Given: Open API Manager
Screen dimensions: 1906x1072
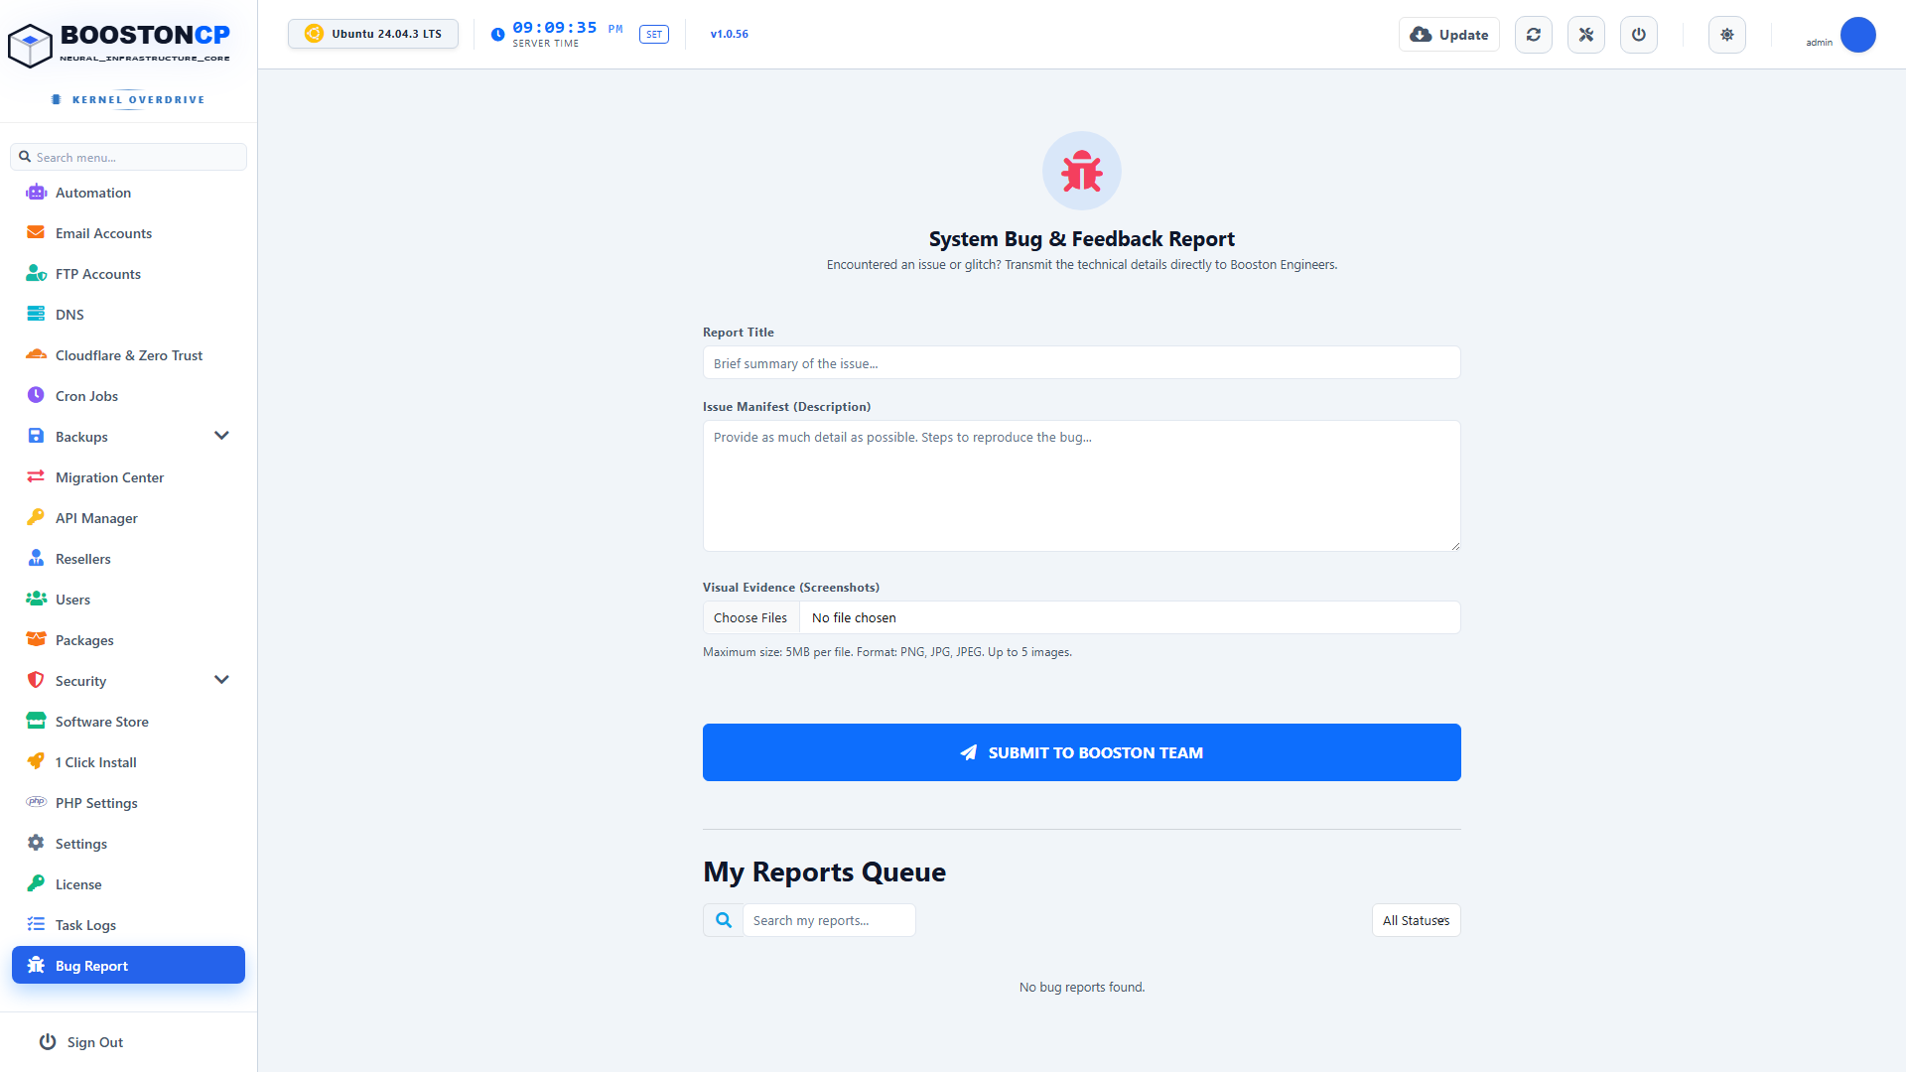Looking at the screenshot, I should [x=128, y=518].
